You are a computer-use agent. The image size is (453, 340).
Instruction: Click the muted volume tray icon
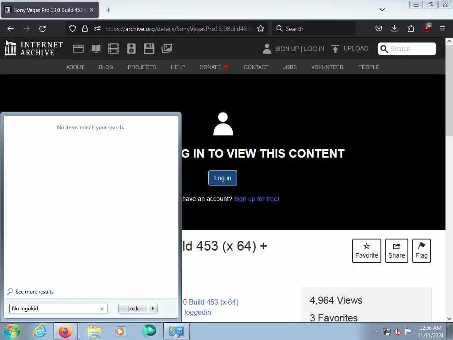click(398, 332)
